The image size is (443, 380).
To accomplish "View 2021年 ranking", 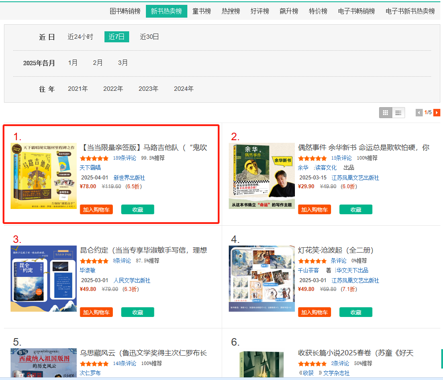I will [78, 89].
